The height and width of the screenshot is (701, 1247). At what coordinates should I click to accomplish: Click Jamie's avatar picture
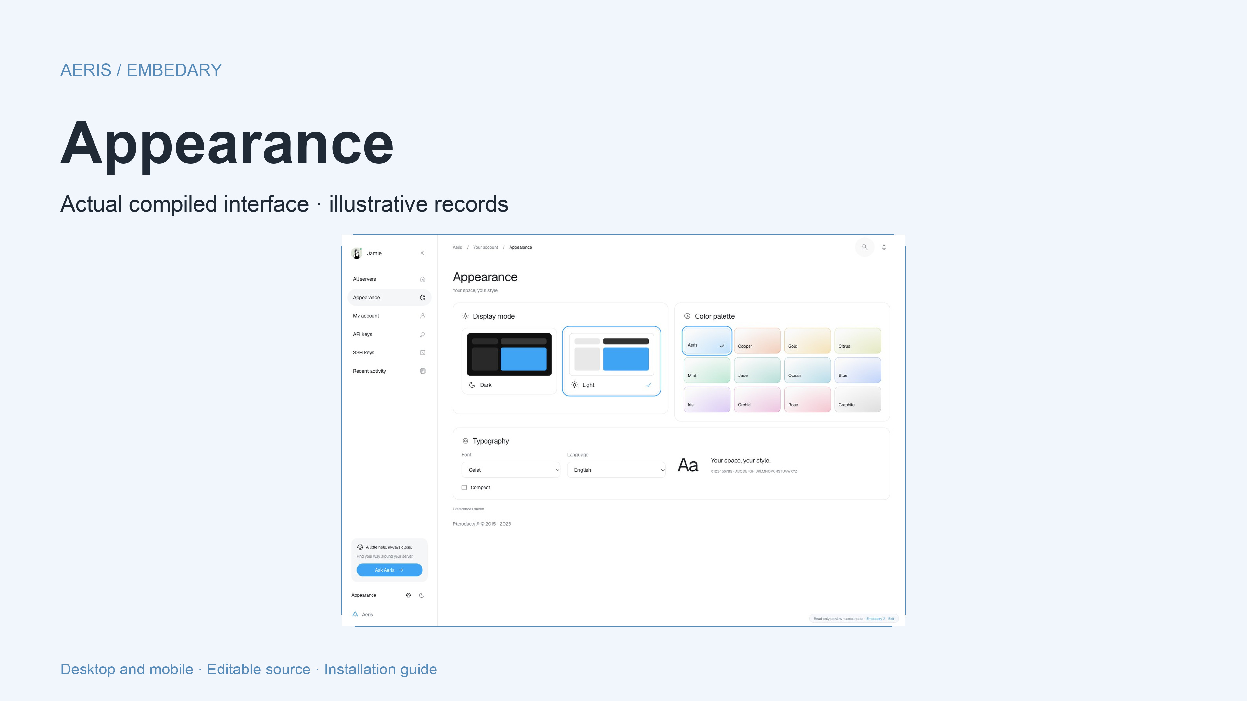click(357, 253)
